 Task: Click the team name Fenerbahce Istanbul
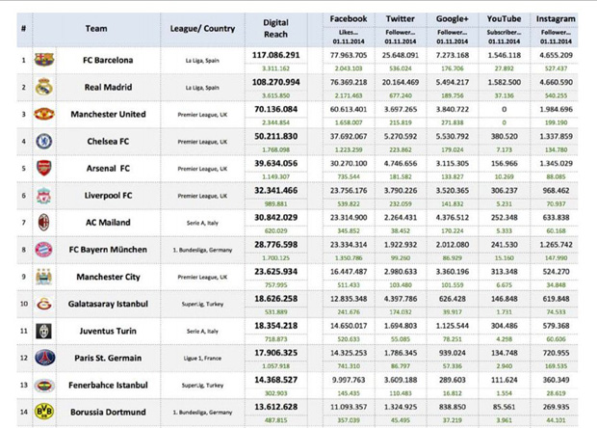108,386
